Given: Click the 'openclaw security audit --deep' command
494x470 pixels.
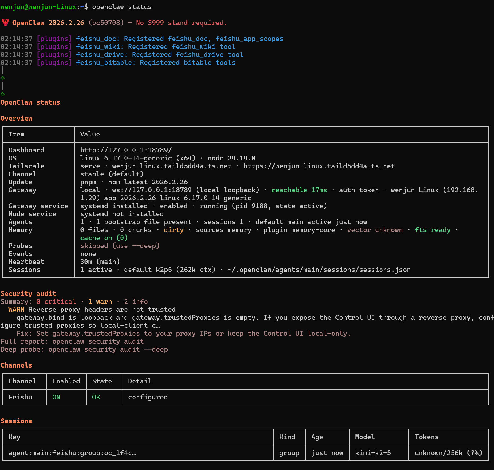Looking at the screenshot, I should pyautogui.click(x=108, y=349).
